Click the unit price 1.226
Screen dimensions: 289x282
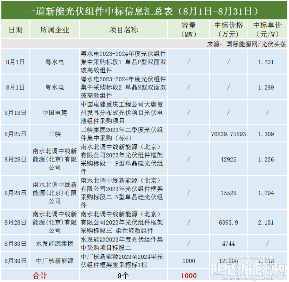click(x=266, y=160)
